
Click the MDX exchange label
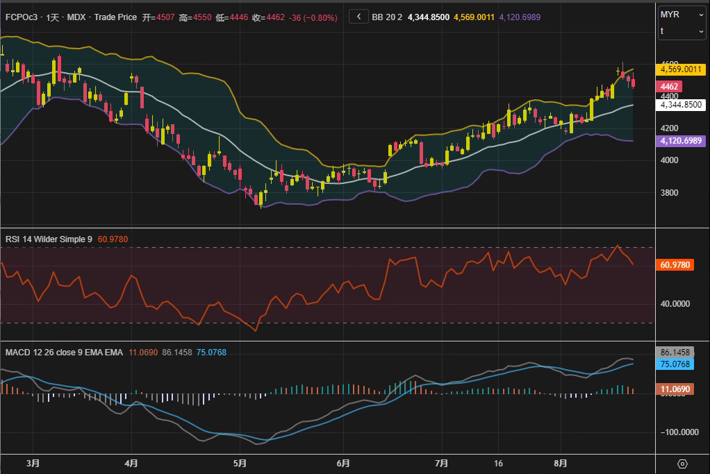point(76,17)
